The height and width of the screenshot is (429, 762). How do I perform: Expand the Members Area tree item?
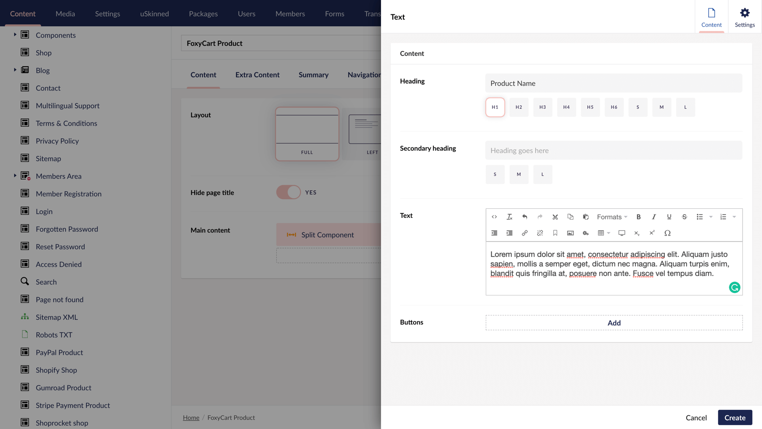click(15, 176)
